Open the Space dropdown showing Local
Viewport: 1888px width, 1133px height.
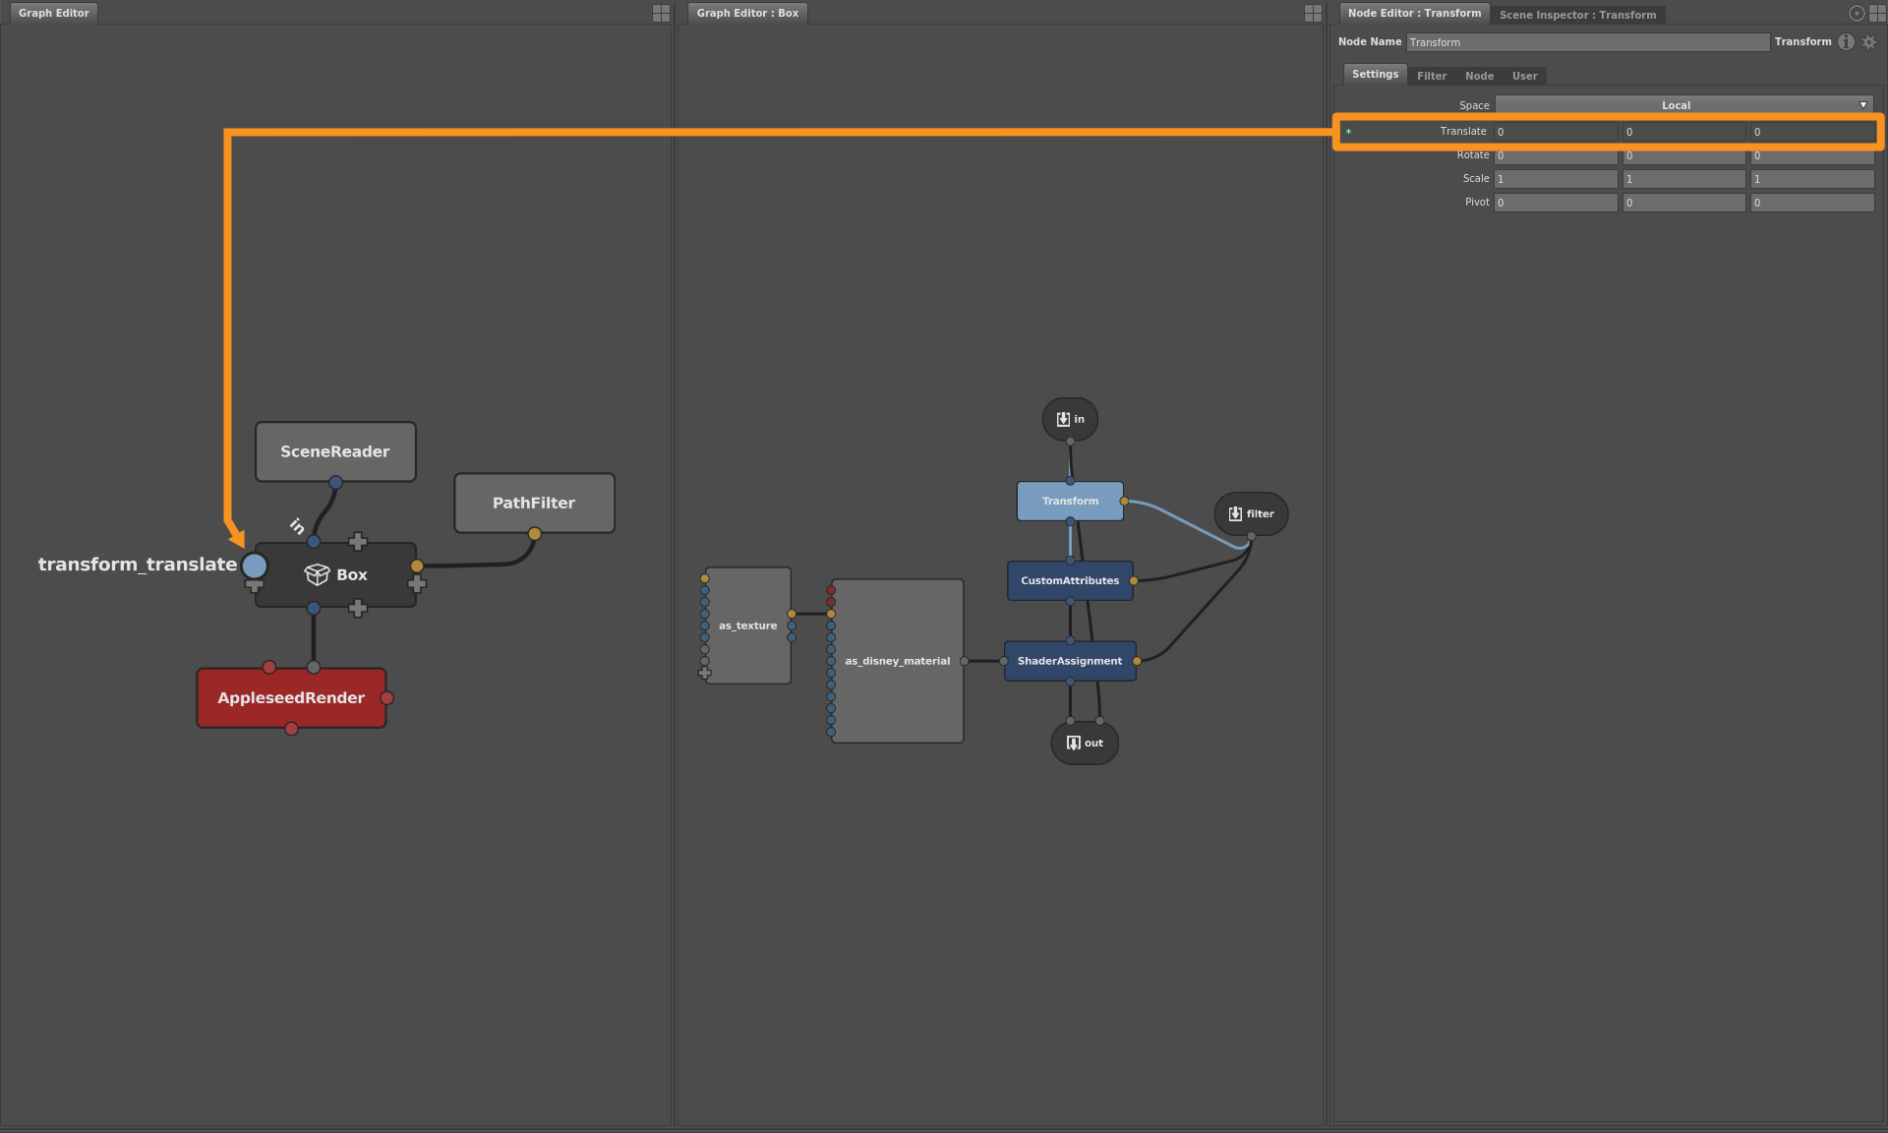[1683, 104]
